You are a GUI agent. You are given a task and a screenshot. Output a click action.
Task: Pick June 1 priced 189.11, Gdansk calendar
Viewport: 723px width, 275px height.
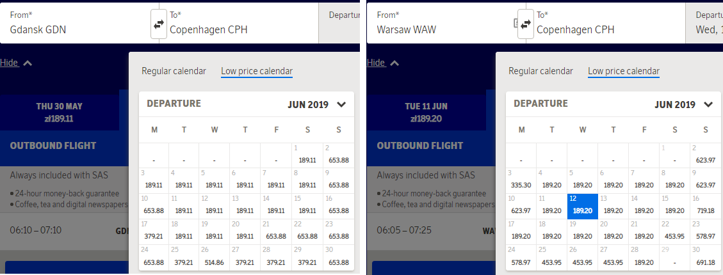[x=307, y=155]
